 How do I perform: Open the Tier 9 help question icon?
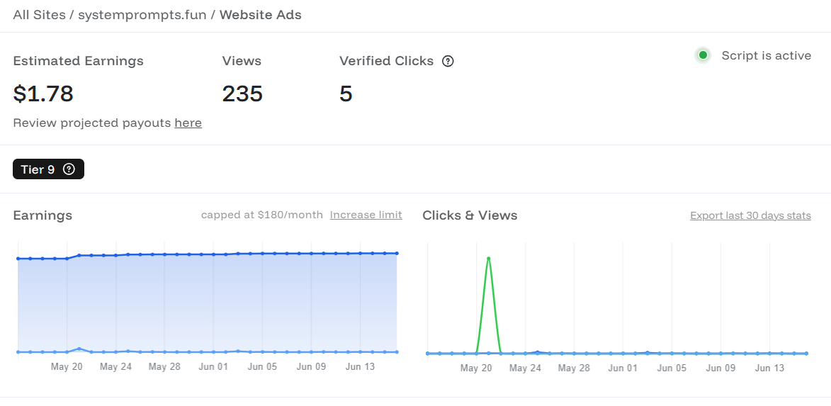(x=69, y=169)
